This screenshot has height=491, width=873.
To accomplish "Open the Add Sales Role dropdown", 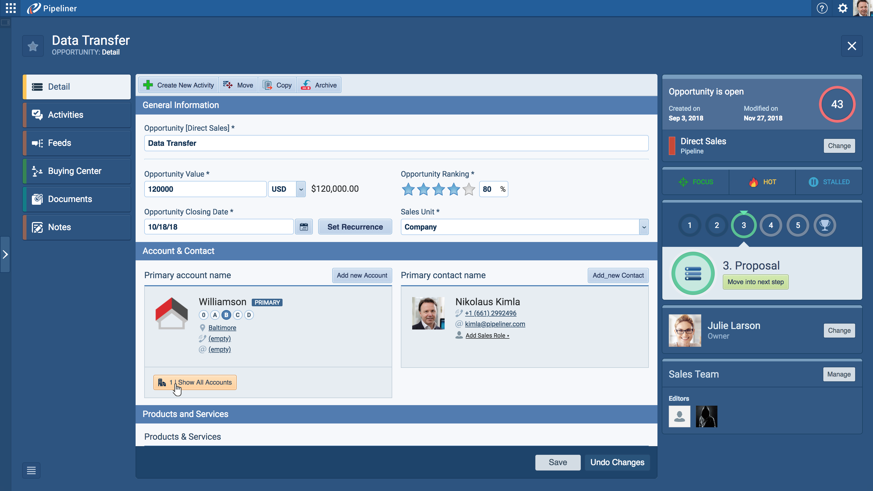I will click(487, 335).
